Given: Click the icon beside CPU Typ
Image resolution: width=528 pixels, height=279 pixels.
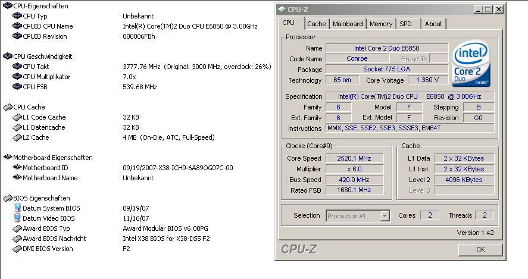Looking at the screenshot, I should pyautogui.click(x=17, y=16).
